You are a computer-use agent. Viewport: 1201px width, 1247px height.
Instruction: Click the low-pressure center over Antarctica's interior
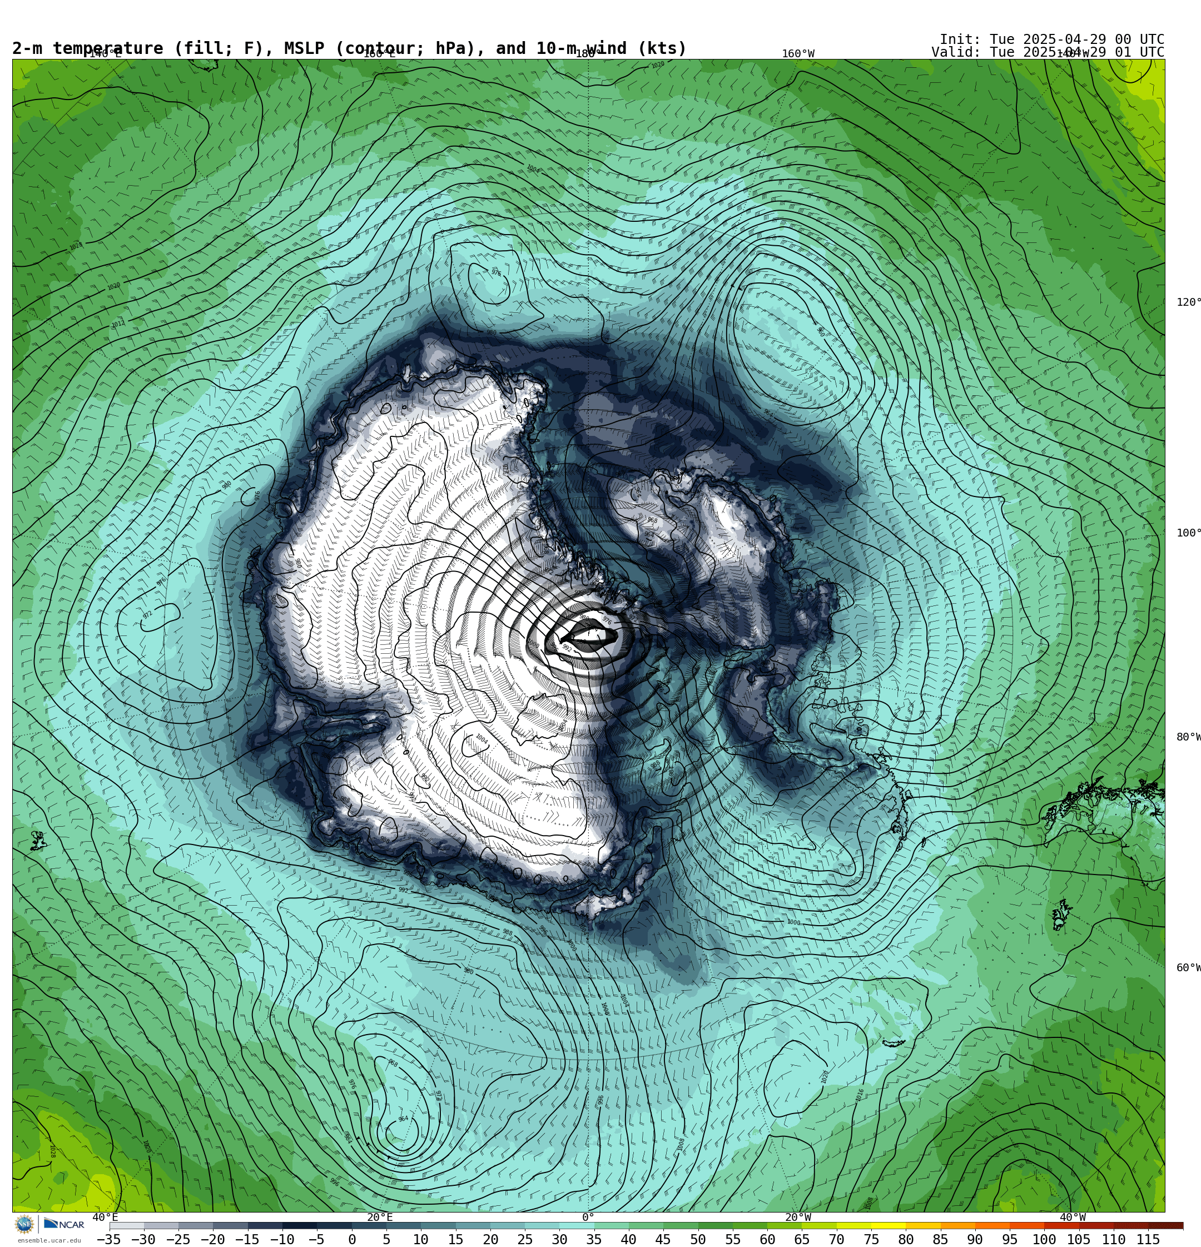[x=589, y=635]
